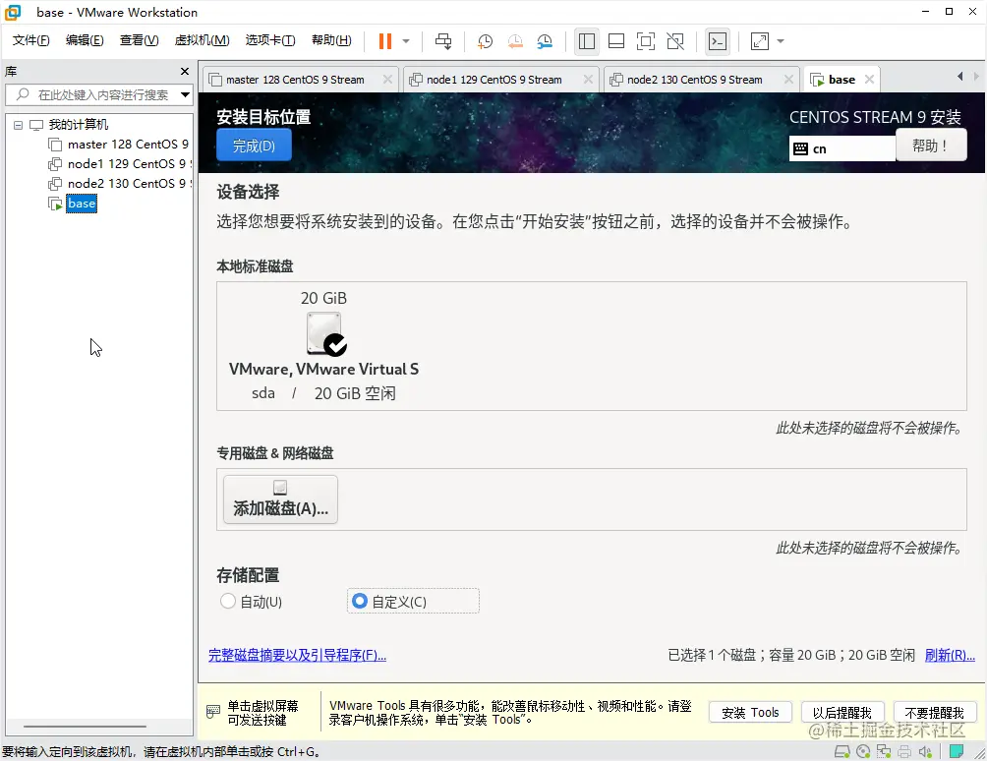Click the keyboard hint icon in Tools bar
Viewport: 987px width, 761px height.
[x=212, y=712]
